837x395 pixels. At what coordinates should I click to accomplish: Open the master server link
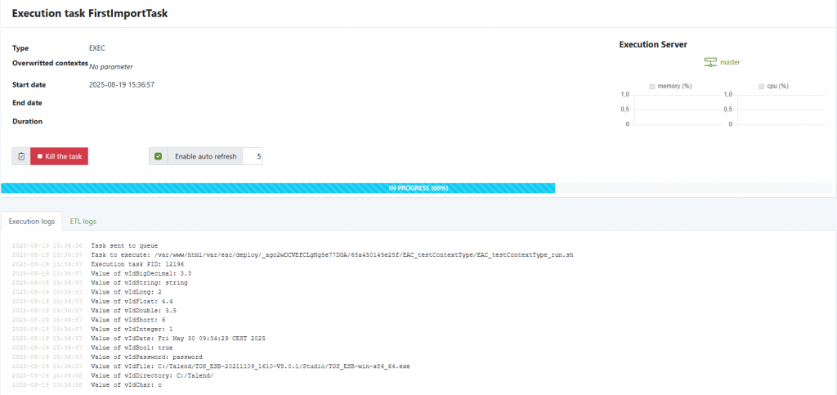pyautogui.click(x=730, y=62)
